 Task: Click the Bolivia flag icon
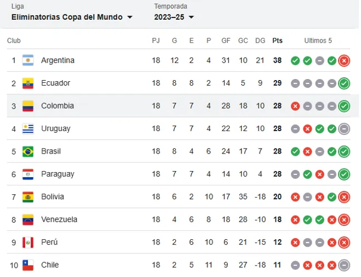click(x=28, y=197)
